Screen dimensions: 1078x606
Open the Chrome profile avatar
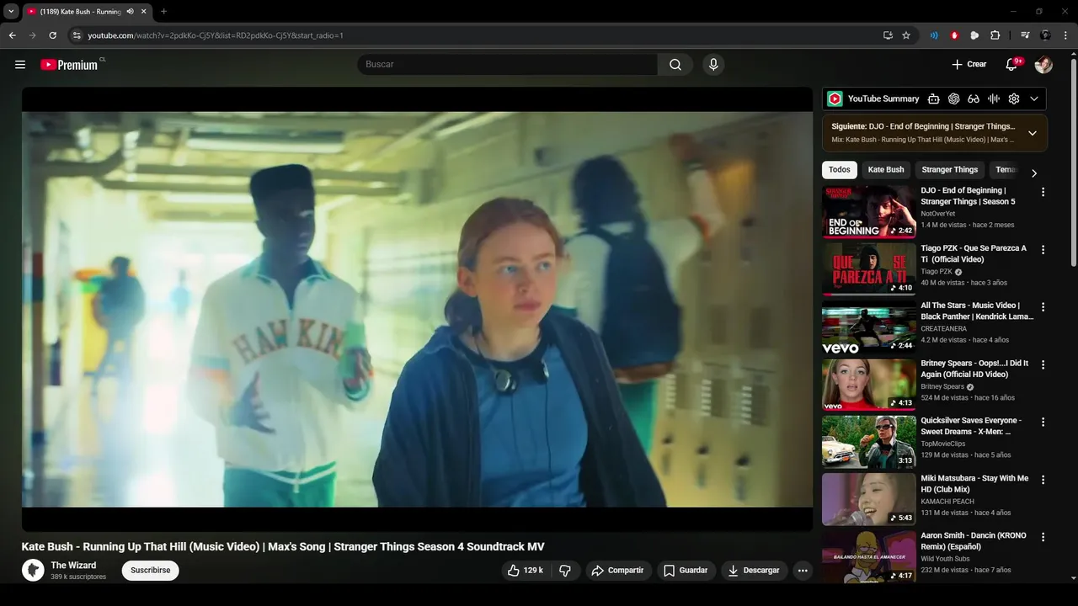[1045, 35]
